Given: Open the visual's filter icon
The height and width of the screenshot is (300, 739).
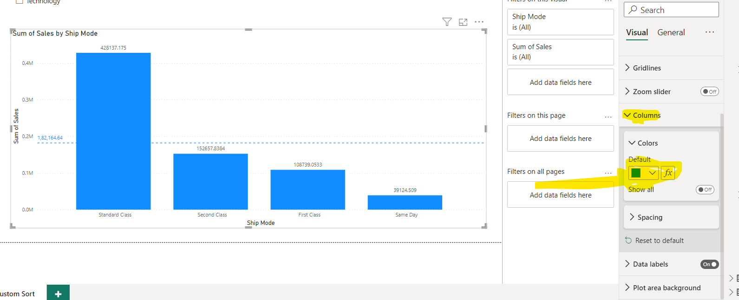Looking at the screenshot, I should tap(447, 22).
